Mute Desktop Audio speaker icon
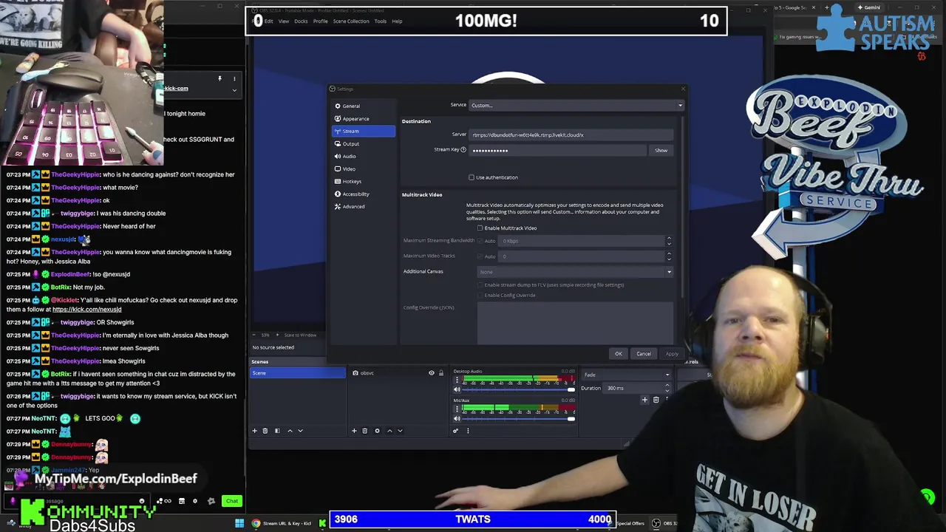Screen dimensions: 946x532 click(457, 389)
